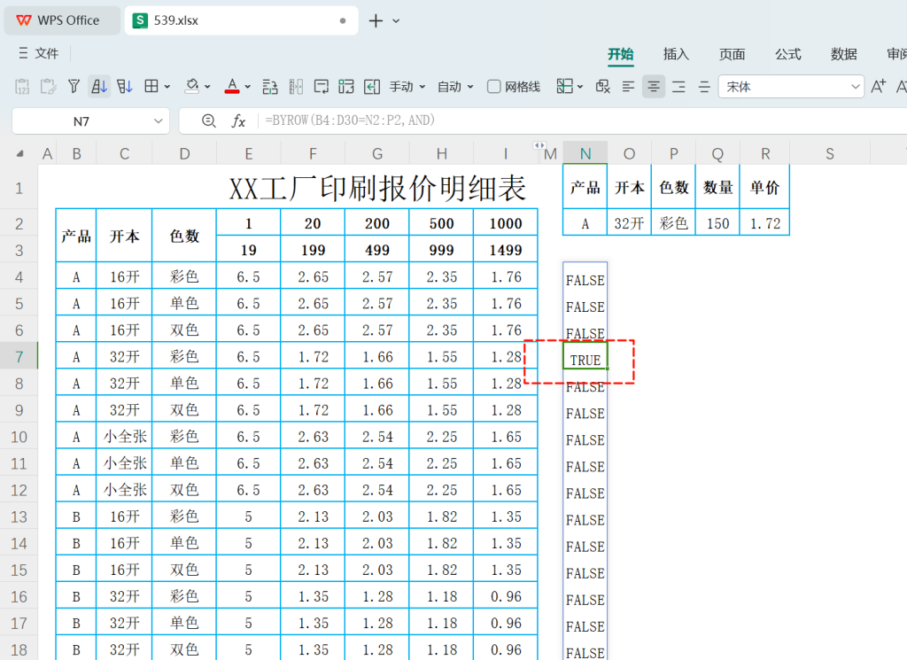Select cell O2 containing 32开
The height and width of the screenshot is (660, 907).
click(630, 222)
